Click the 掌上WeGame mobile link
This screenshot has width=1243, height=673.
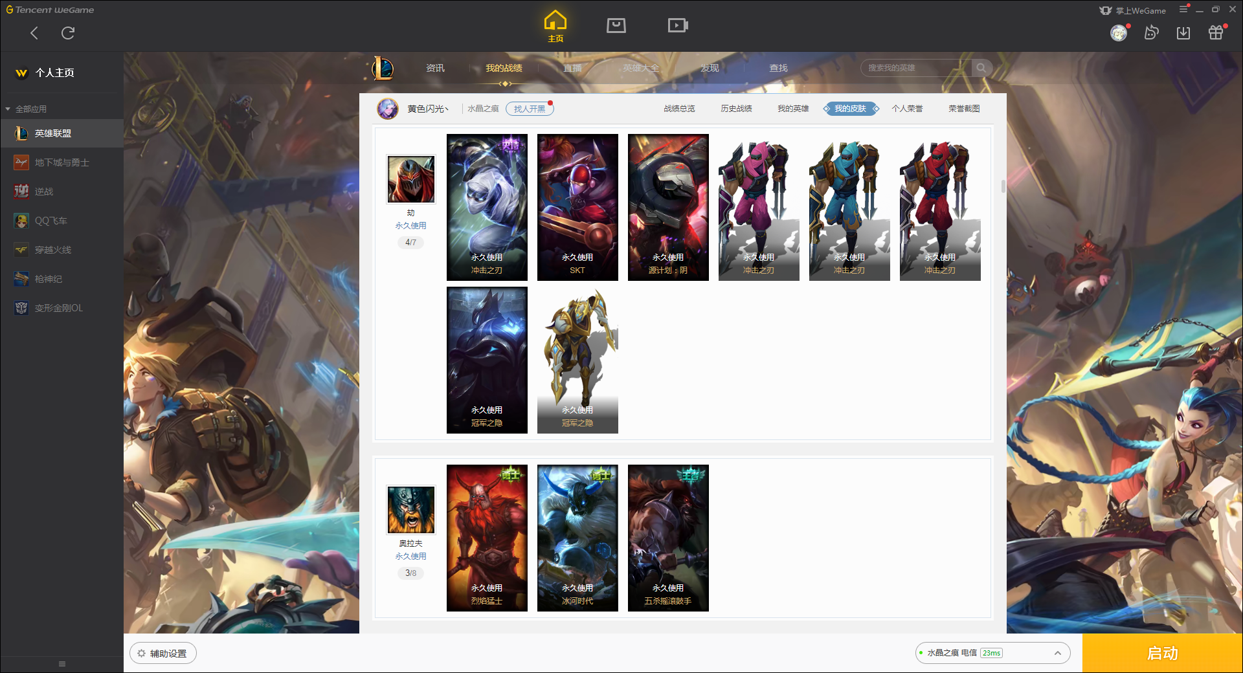(1133, 10)
